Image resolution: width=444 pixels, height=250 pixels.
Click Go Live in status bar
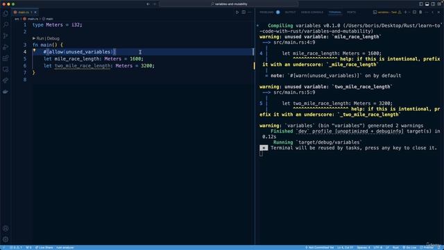pyautogui.click(x=409, y=247)
